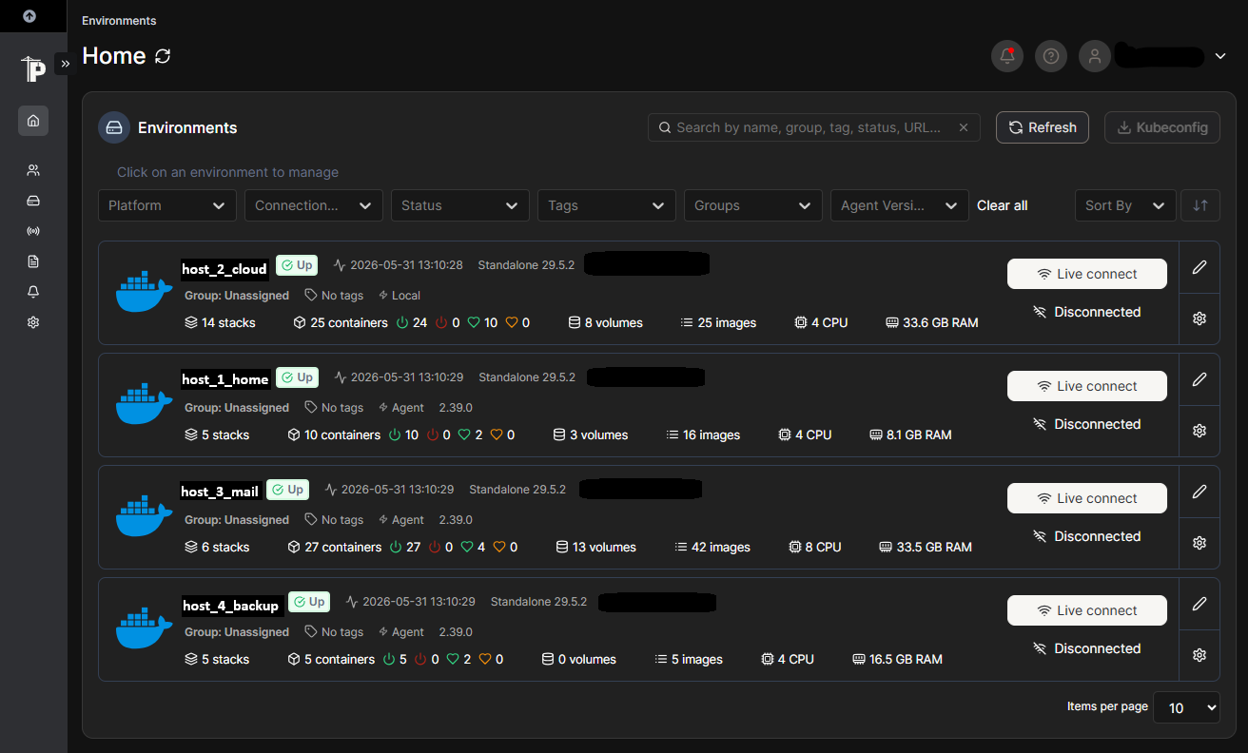This screenshot has height=753, width=1248.
Task: Open host_2_cloud settings gear icon
Action: point(1199,319)
